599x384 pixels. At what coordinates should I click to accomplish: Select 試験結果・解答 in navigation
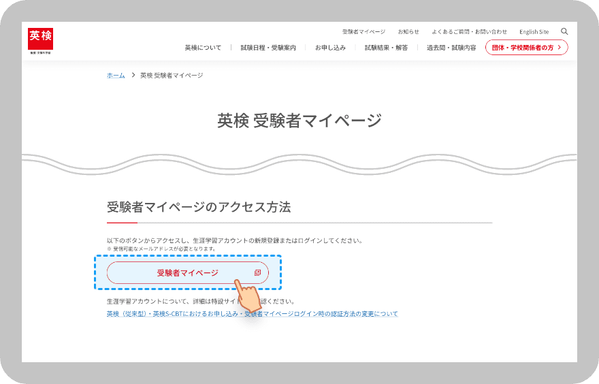(386, 48)
